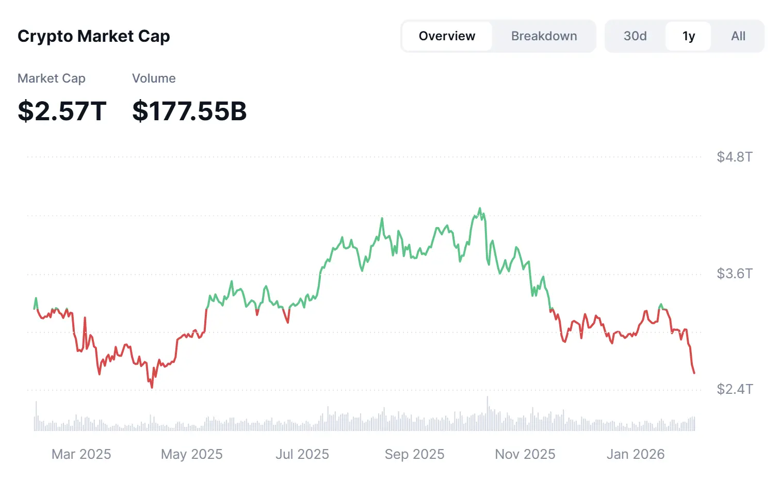Click the Crypto Market Cap heading
The width and height of the screenshot is (779, 480).
pyautogui.click(x=94, y=36)
